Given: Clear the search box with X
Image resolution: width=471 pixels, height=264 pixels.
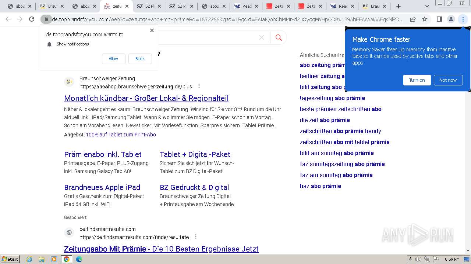Looking at the screenshot, I should (x=262, y=37).
